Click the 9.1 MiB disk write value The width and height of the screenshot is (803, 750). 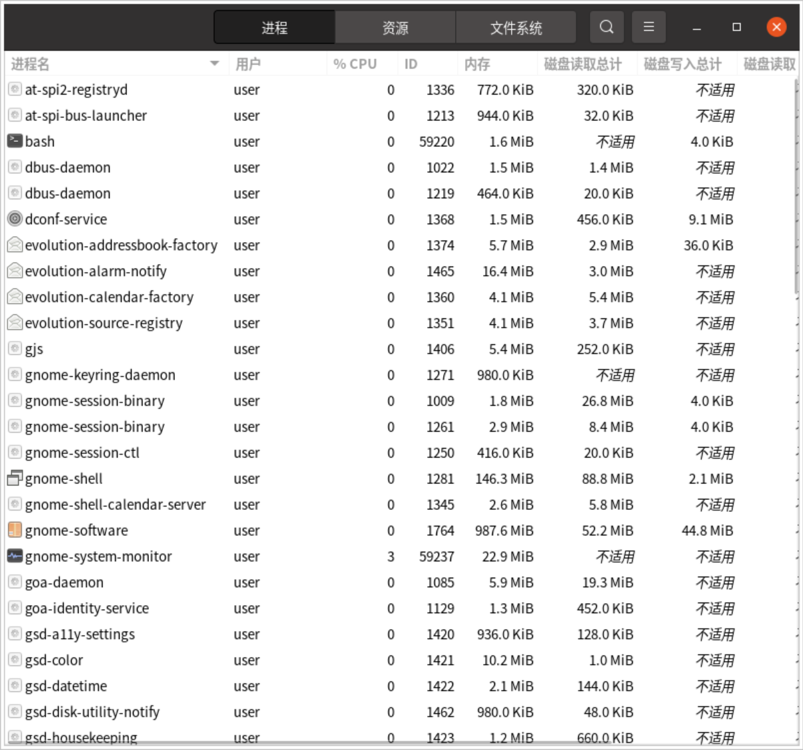711,219
